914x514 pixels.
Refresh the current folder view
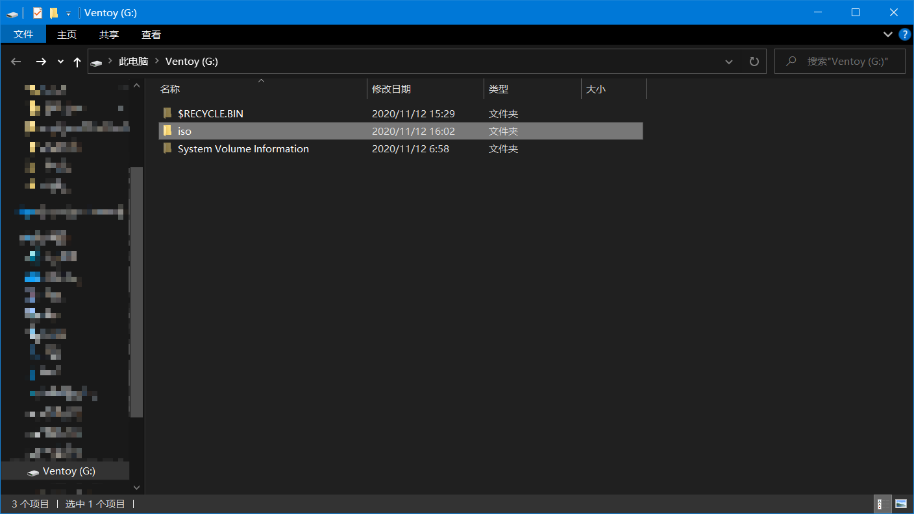coord(754,62)
